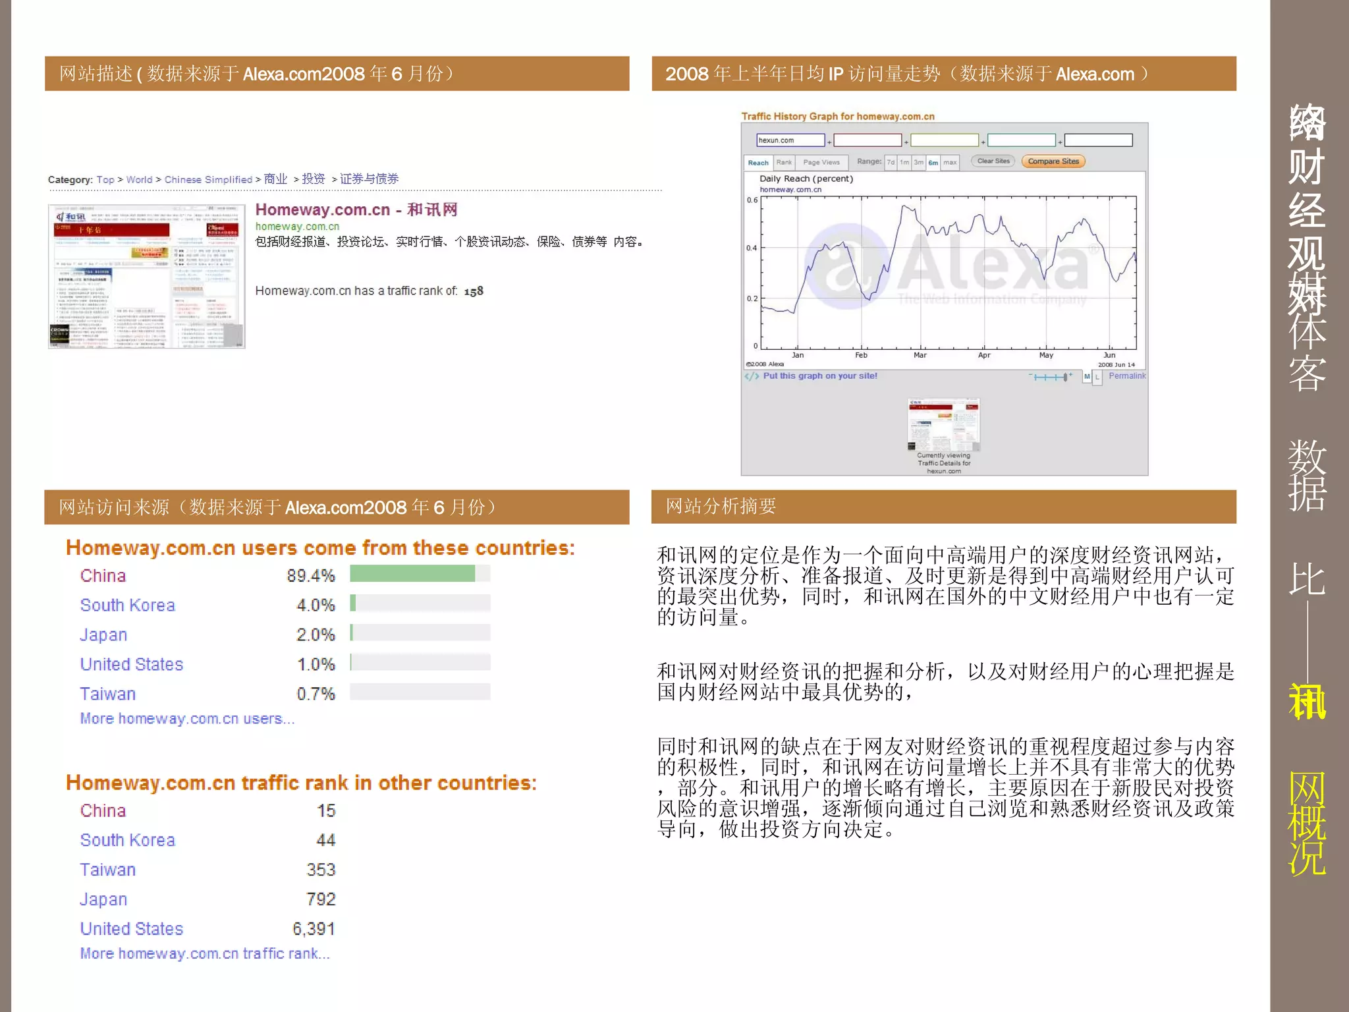
Task: Open the Rank tab
Action: tap(784, 162)
